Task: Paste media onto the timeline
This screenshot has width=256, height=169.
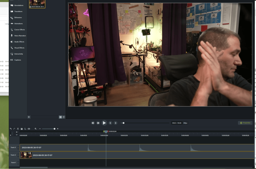Action: (25, 129)
